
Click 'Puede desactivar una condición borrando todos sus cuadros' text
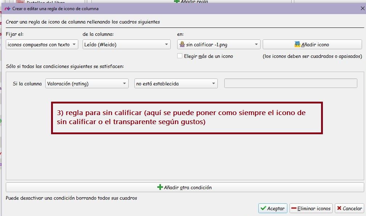point(71,198)
